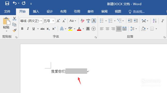This screenshot has height=93, width=167.
Task: Toggle Bold formatting
Action: [x=22, y=29]
